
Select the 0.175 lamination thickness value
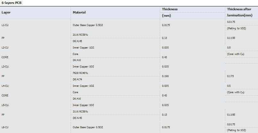pyautogui.click(x=230, y=76)
